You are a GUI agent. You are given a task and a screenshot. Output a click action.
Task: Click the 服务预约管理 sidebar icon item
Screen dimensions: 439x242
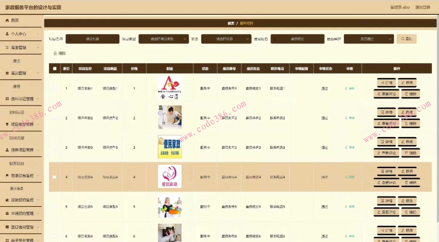21,200
